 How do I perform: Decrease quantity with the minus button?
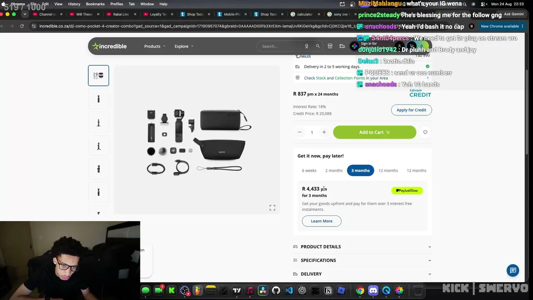(299, 132)
